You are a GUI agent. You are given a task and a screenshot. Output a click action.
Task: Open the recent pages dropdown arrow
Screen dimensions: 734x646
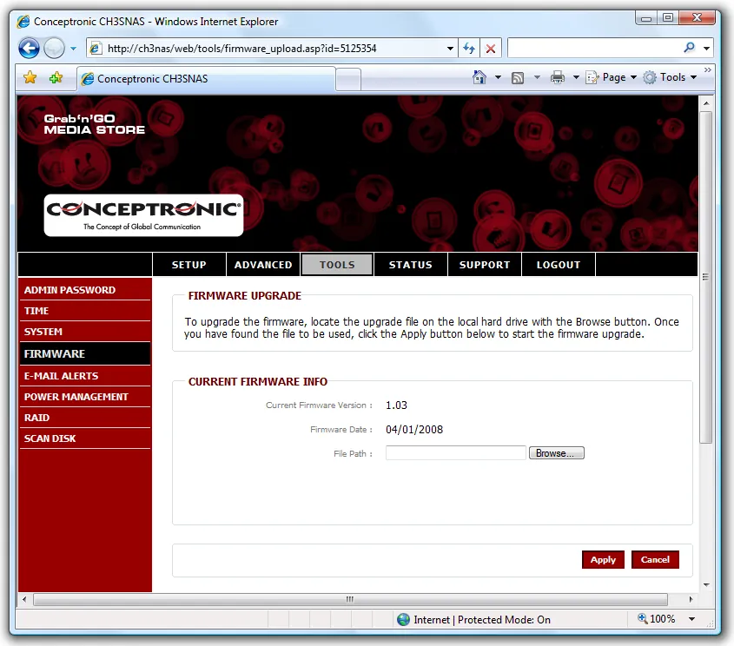coord(74,48)
